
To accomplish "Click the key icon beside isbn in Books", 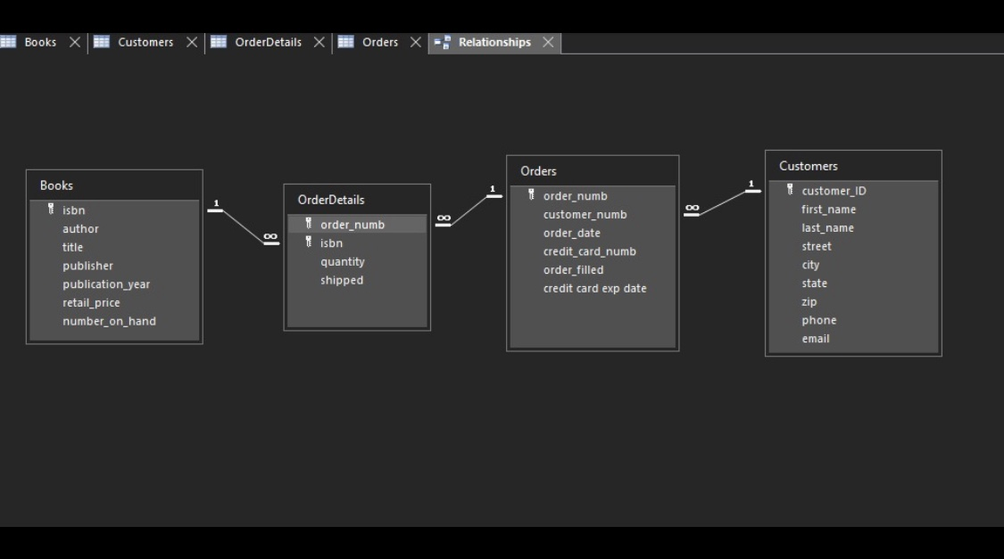I will (51, 210).
